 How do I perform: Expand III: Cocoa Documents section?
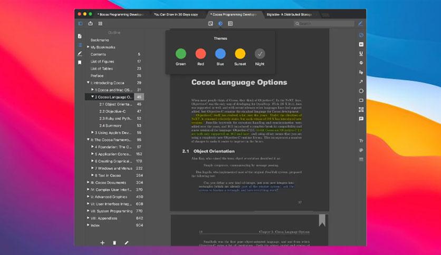click(88, 182)
